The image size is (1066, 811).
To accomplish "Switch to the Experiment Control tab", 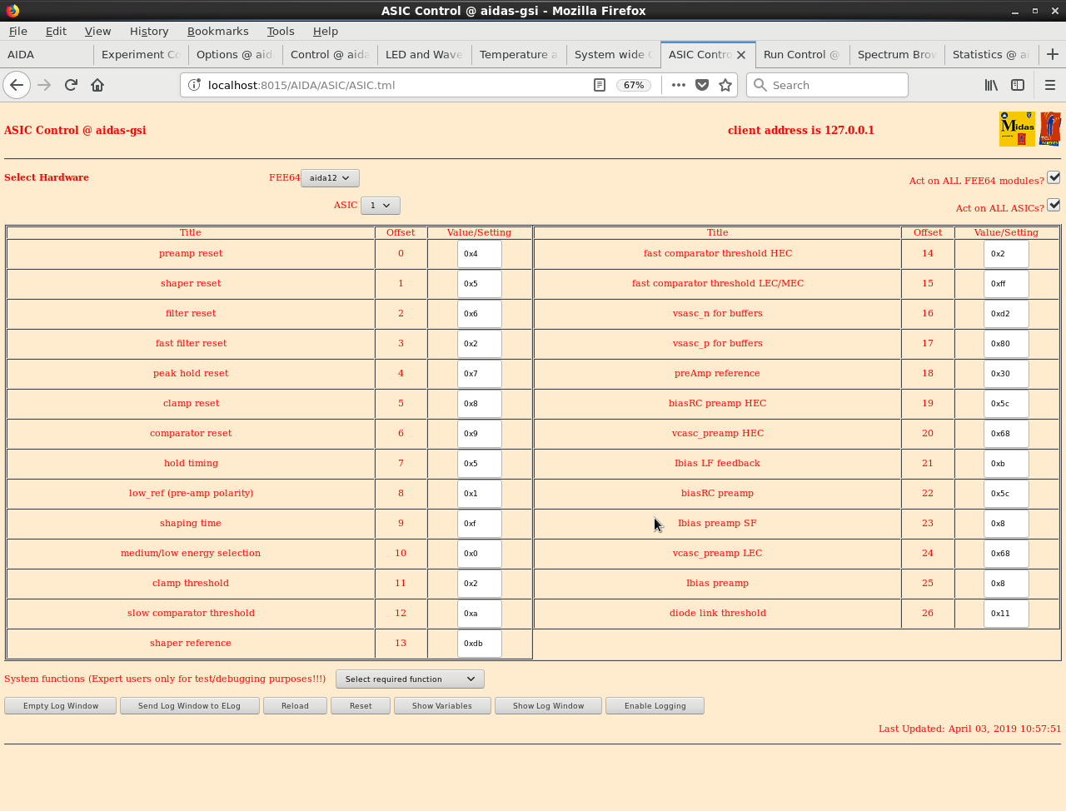I will (141, 55).
